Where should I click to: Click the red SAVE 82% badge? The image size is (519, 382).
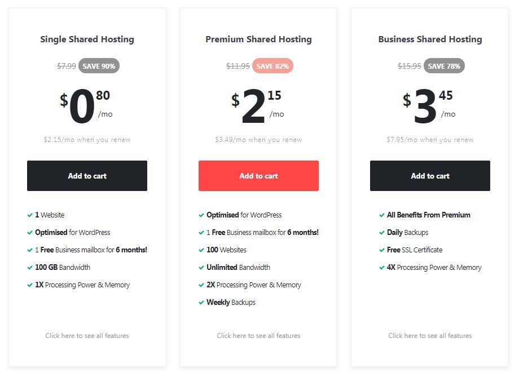click(x=272, y=66)
